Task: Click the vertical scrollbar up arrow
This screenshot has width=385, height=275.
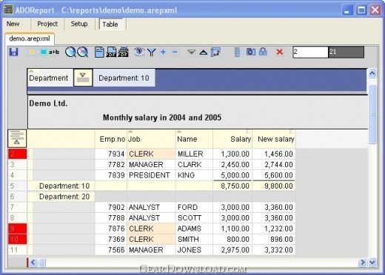Action: [x=372, y=73]
